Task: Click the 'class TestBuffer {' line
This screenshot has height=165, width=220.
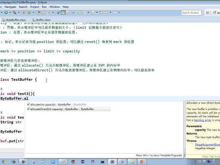Action: pos(18,79)
